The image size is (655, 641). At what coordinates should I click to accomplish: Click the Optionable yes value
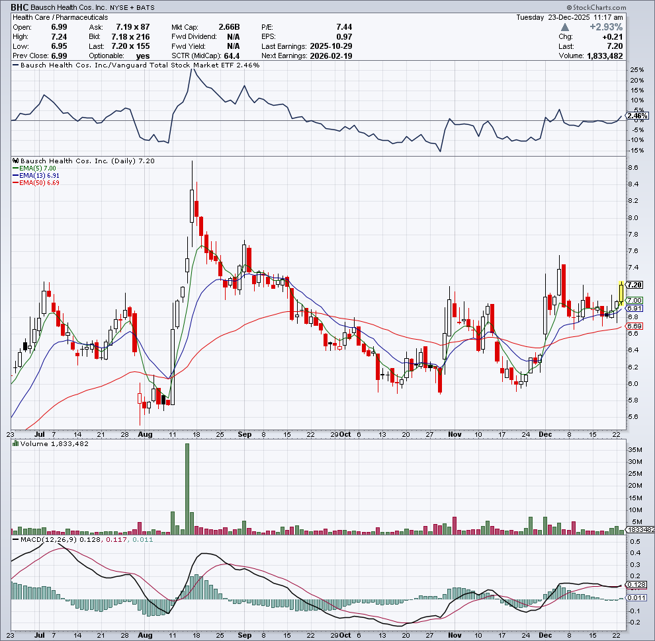[x=143, y=56]
